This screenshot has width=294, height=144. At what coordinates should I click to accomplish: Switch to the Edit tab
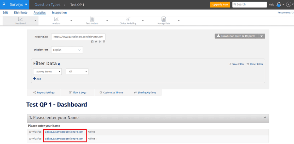pyautogui.click(x=5, y=13)
